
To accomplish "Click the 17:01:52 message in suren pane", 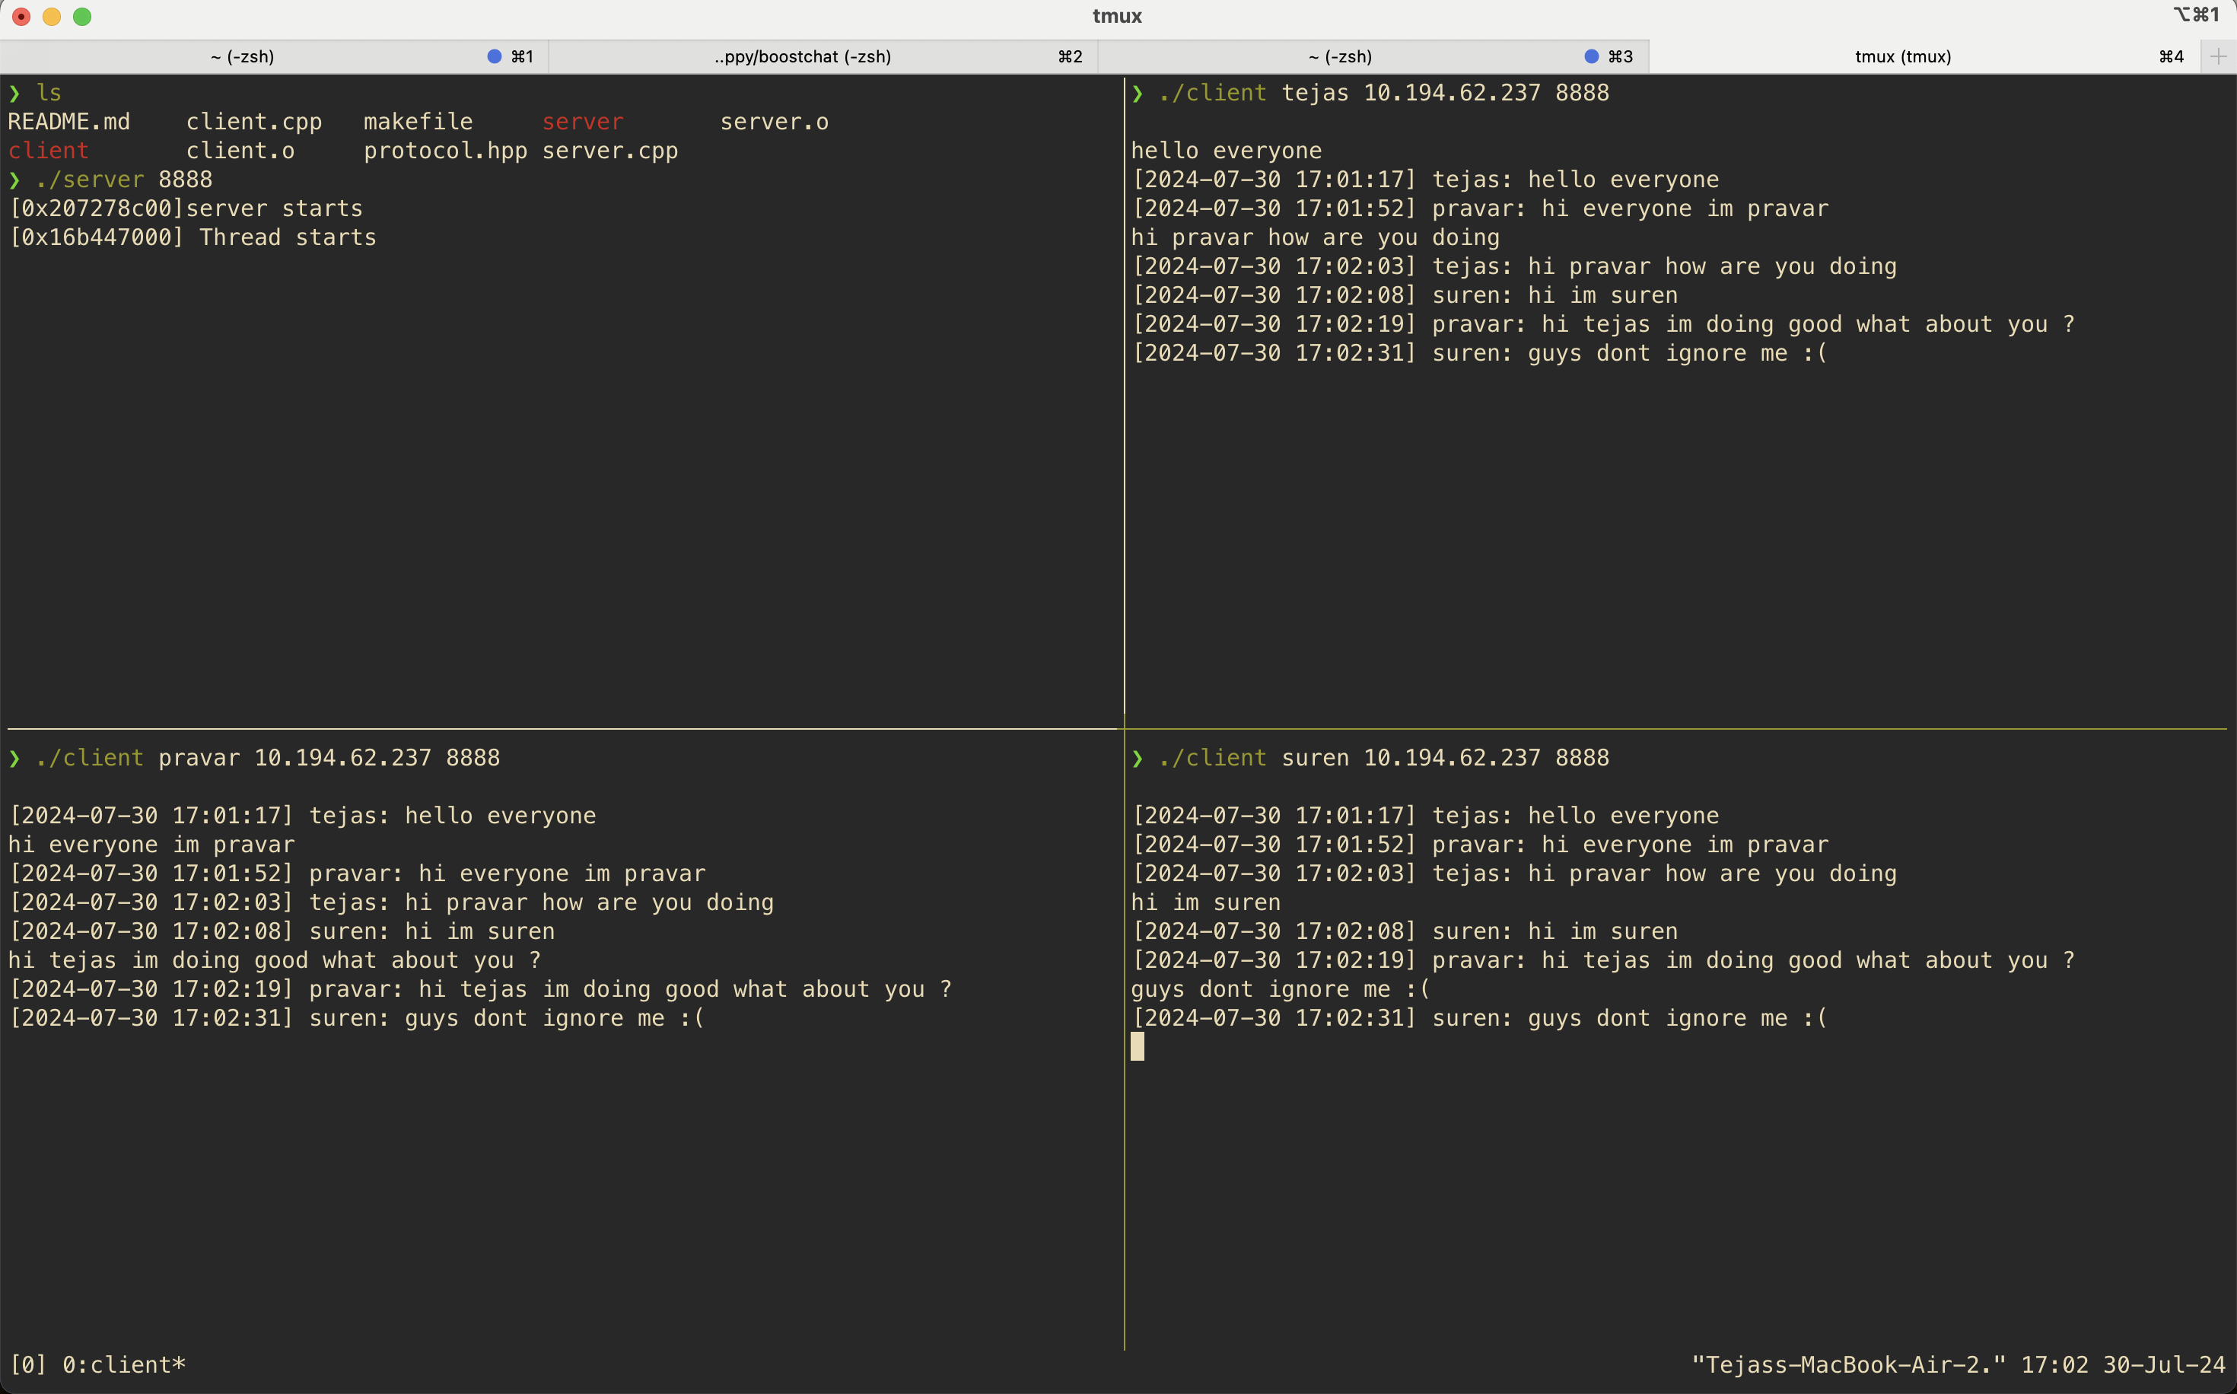I will [1480, 845].
